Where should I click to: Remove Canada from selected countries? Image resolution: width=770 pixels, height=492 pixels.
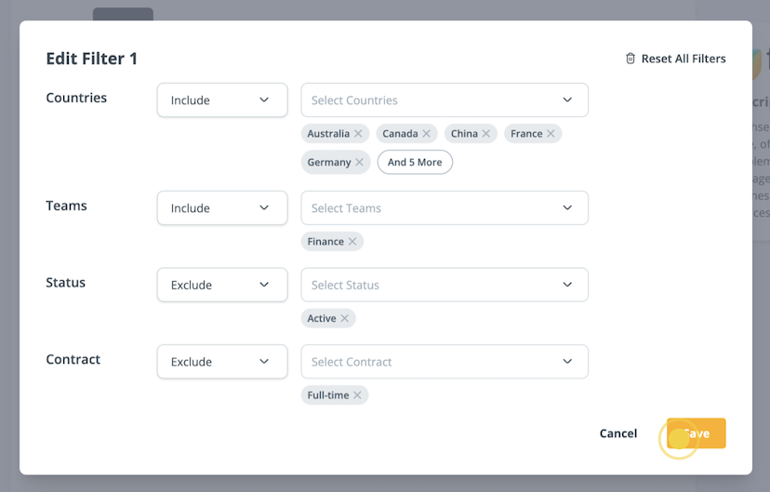(x=427, y=134)
